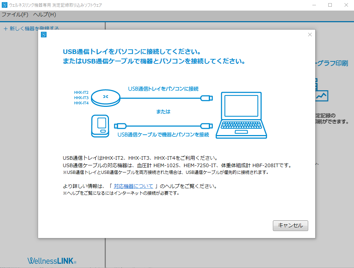354x268 pixels.
Task: Click the グラフ印刷 heading in main window
Action: [332, 63]
